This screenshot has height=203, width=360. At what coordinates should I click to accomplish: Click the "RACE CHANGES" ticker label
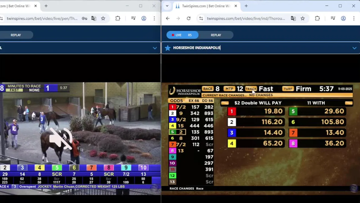pyautogui.click(x=182, y=188)
